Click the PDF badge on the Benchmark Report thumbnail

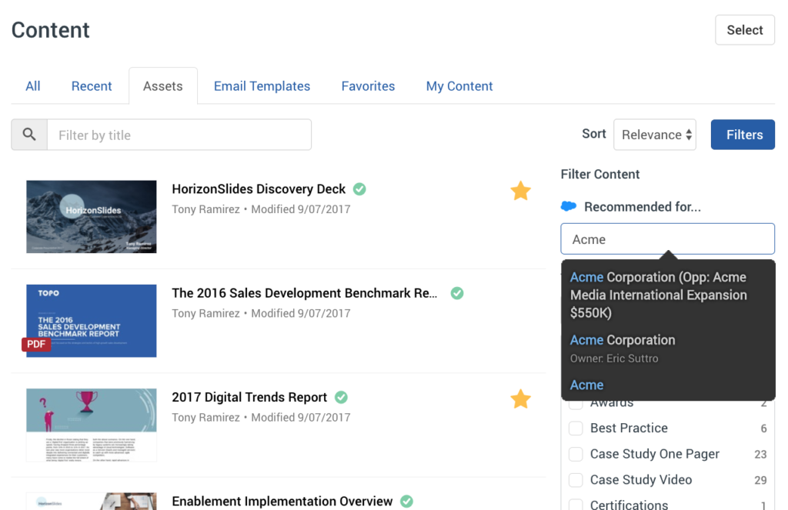point(35,344)
